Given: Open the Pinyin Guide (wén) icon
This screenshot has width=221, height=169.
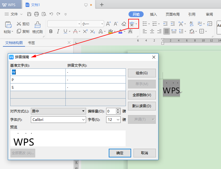Looking at the screenshot, I should click(x=132, y=24).
